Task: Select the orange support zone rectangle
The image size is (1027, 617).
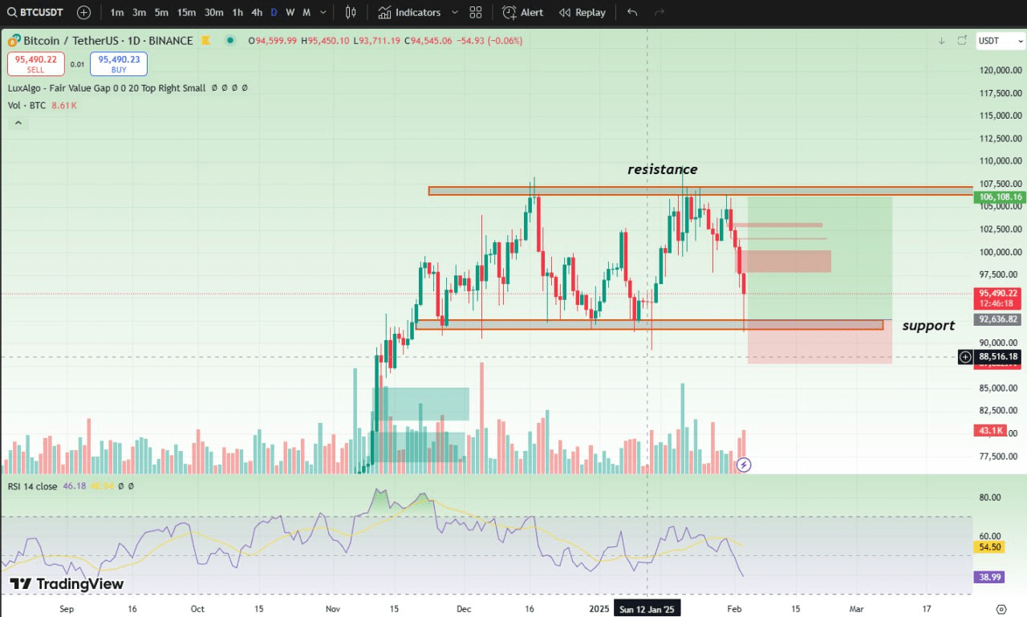Action: [649, 325]
